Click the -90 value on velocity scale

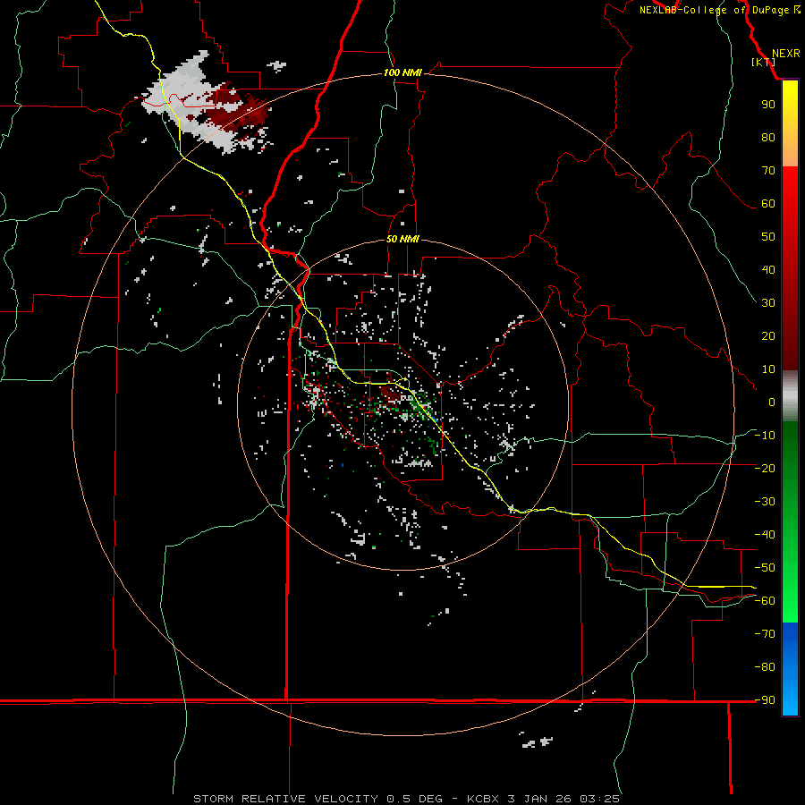tap(765, 700)
